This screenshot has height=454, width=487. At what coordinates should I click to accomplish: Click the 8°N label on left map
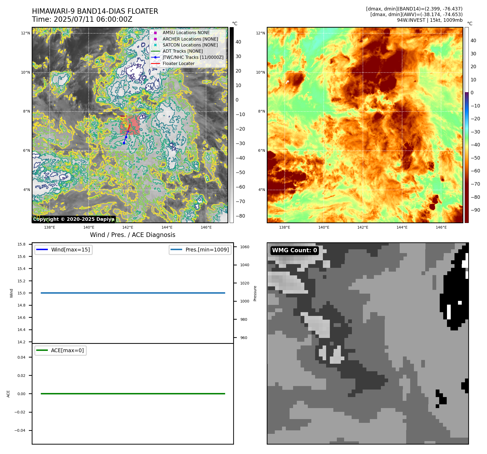tap(27, 111)
